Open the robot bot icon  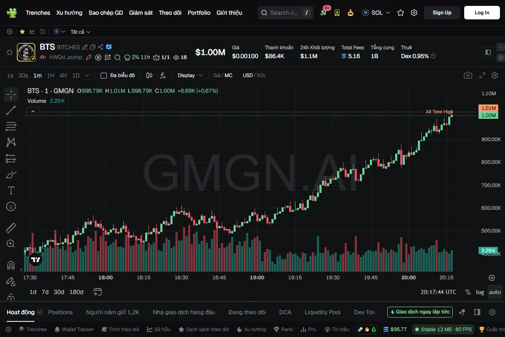(x=351, y=13)
